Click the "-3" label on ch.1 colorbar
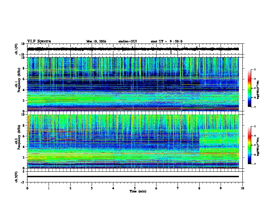The image size is (273, 211). 254,69
